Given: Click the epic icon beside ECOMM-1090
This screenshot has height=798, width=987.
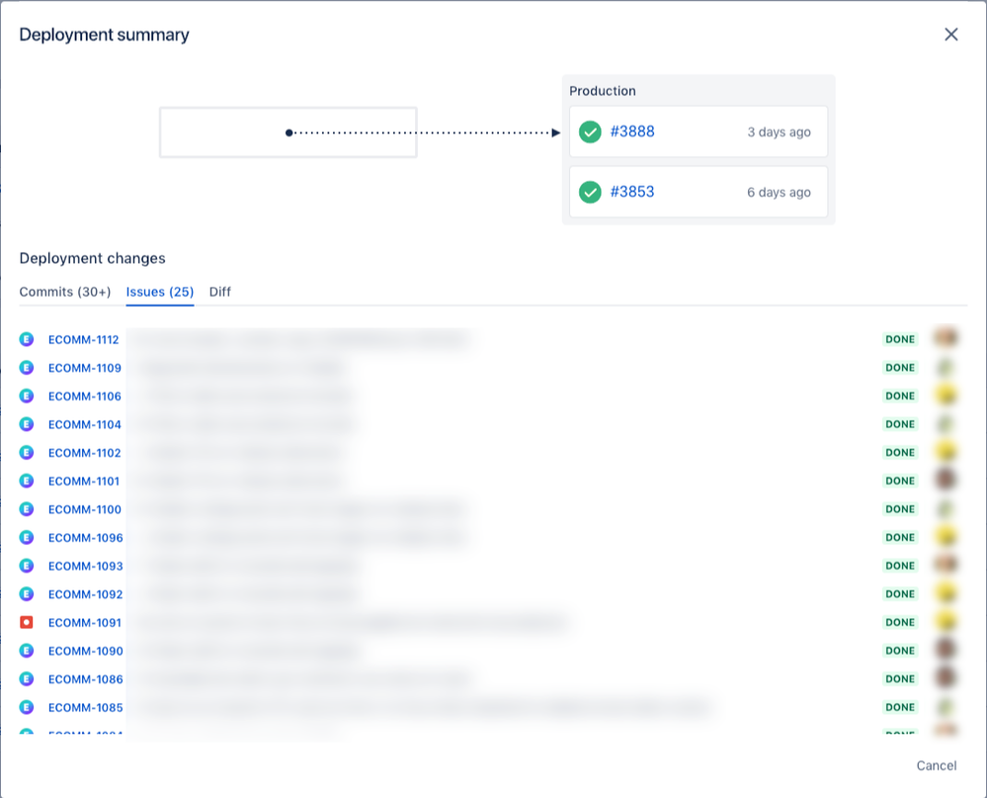Looking at the screenshot, I should [30, 651].
